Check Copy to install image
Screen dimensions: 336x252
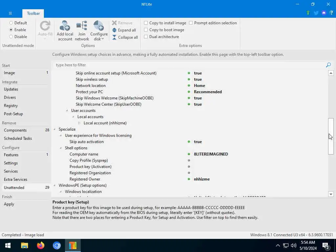point(146,23)
